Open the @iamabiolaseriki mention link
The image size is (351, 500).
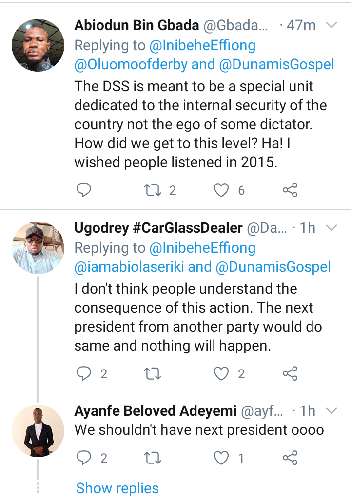pos(129,267)
